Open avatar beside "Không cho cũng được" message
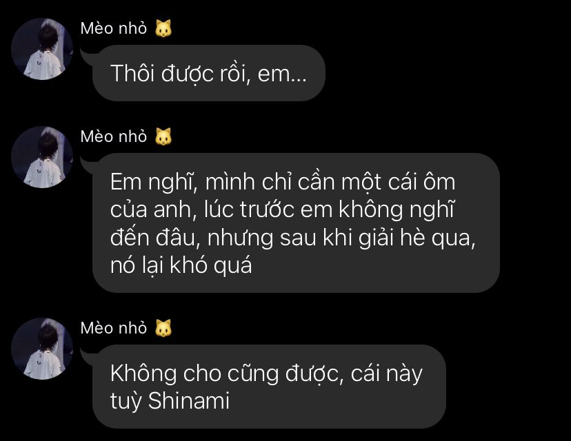This screenshot has width=571, height=441. (x=42, y=349)
